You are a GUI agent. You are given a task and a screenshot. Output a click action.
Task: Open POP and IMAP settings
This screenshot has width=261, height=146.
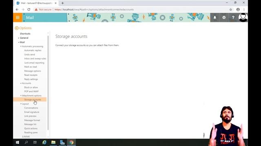tap(31, 91)
